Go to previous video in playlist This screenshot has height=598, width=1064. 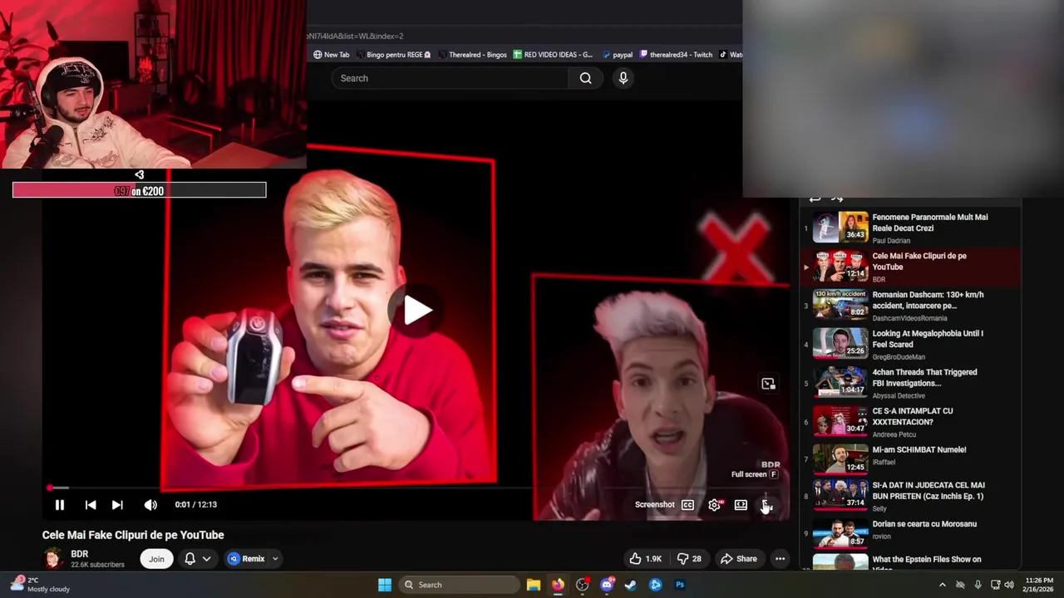[x=91, y=505]
